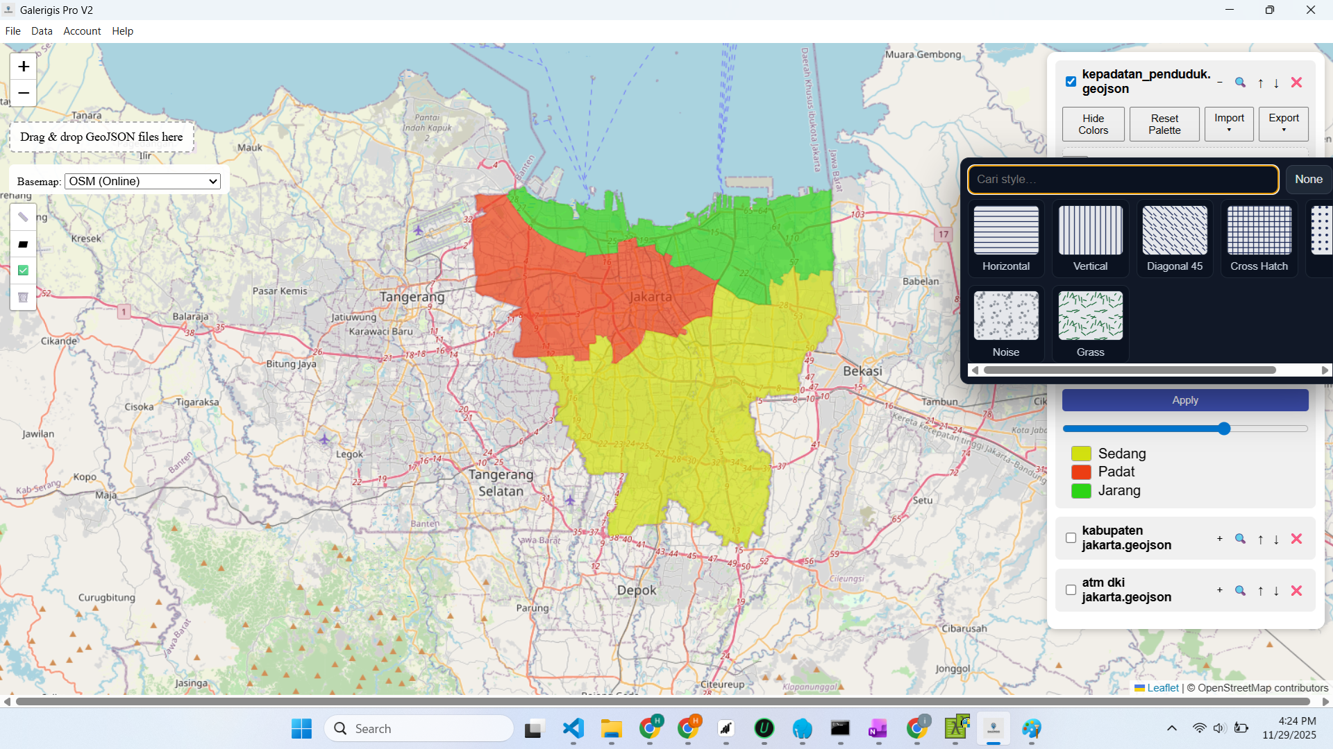1333x749 pixels.
Task: Click the red Padat color swatch
Action: tap(1081, 472)
